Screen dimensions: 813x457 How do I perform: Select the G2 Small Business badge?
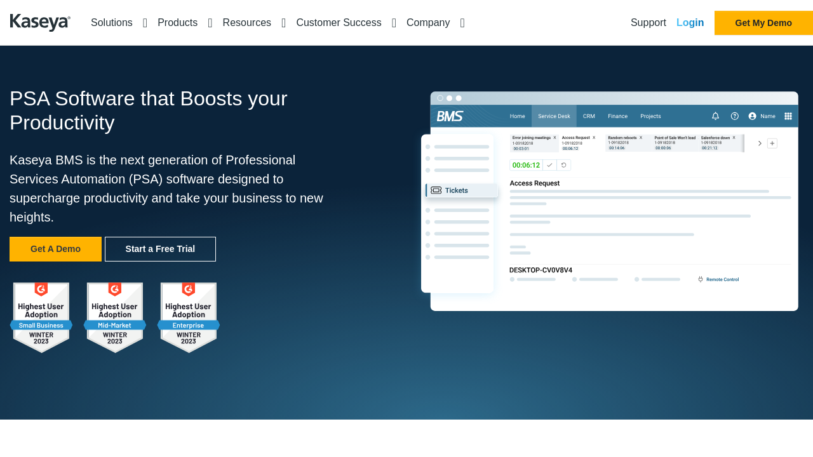41,317
